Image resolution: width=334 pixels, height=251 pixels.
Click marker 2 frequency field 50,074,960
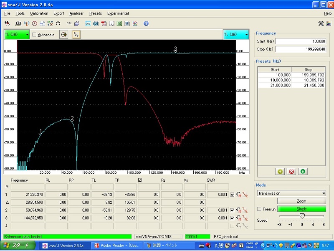point(28,210)
